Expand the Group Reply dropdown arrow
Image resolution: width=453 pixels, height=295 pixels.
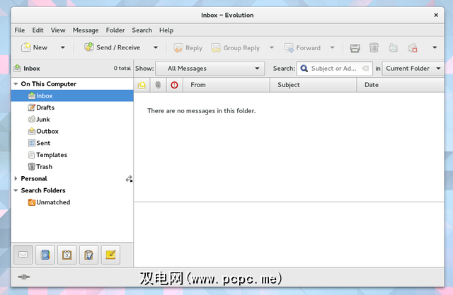pyautogui.click(x=272, y=47)
